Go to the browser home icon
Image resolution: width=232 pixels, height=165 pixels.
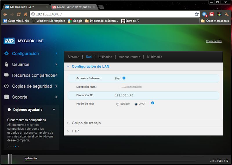(26, 14)
